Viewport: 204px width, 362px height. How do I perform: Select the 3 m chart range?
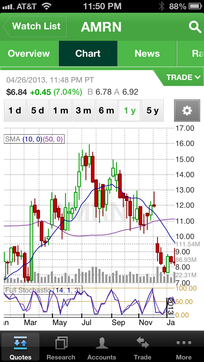pos(84,111)
